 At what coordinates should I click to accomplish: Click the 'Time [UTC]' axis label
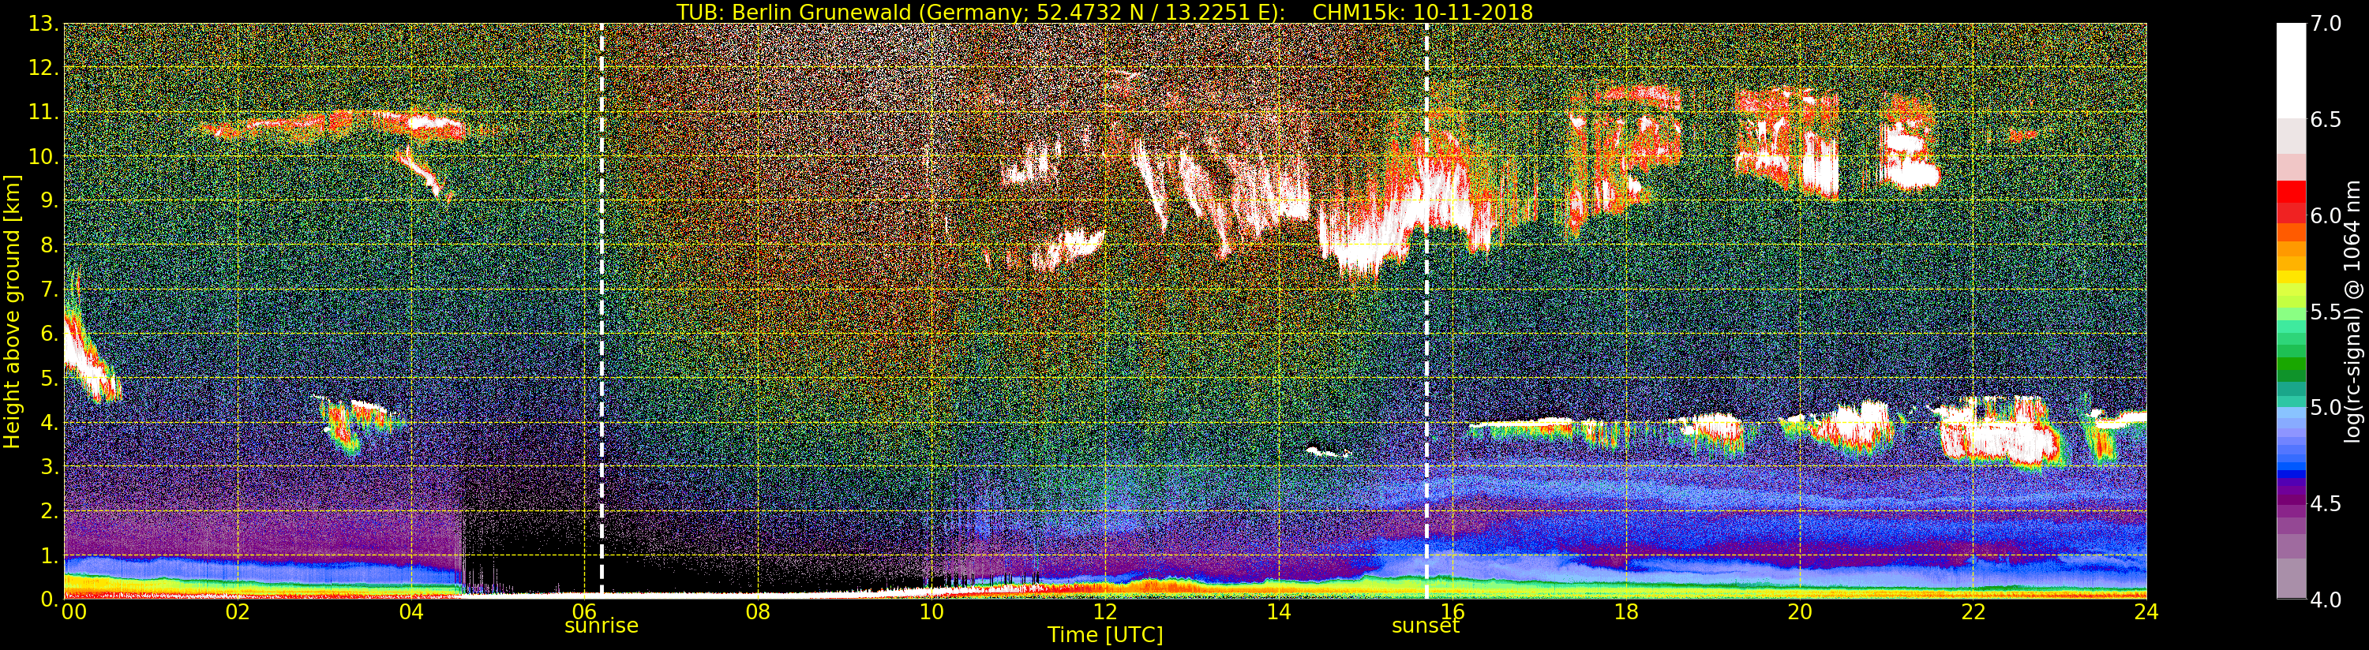pos(1105,635)
